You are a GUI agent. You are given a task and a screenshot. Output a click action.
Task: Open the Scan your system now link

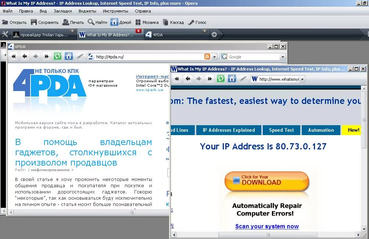267,226
